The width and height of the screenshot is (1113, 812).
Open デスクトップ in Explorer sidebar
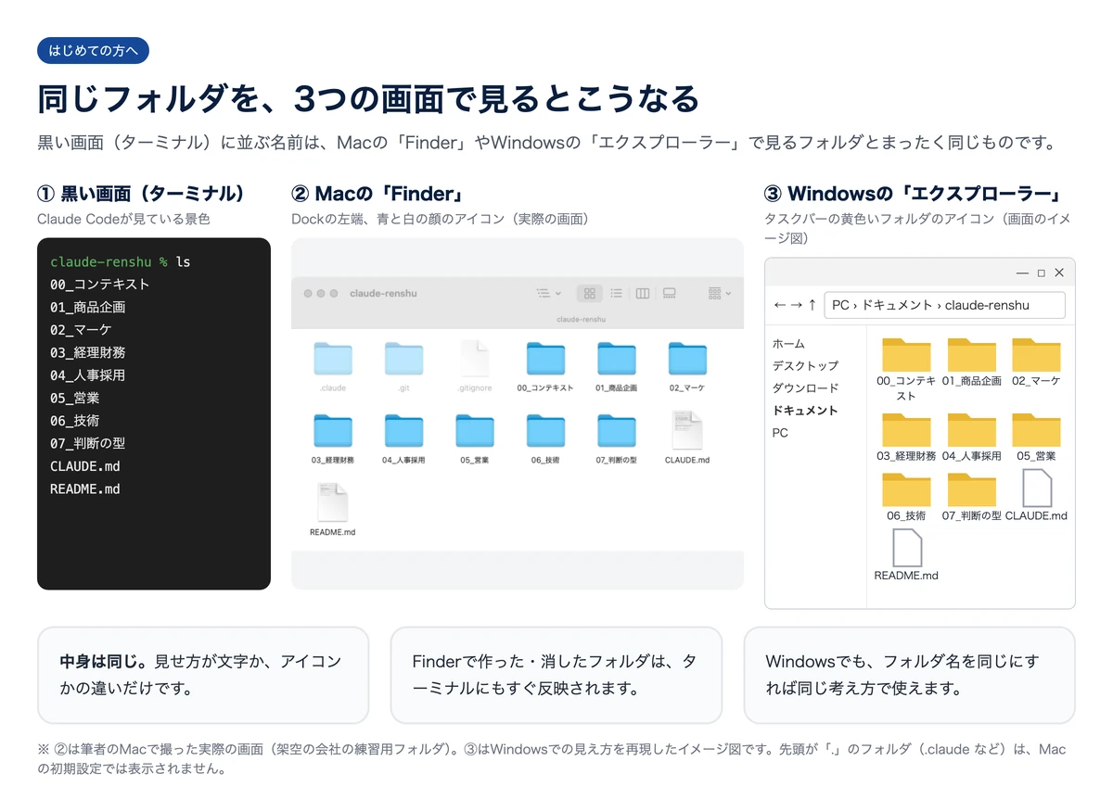805,366
